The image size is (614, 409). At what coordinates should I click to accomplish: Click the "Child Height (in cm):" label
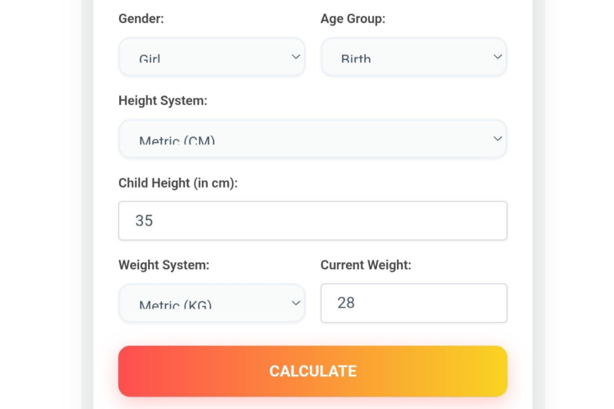click(x=178, y=183)
